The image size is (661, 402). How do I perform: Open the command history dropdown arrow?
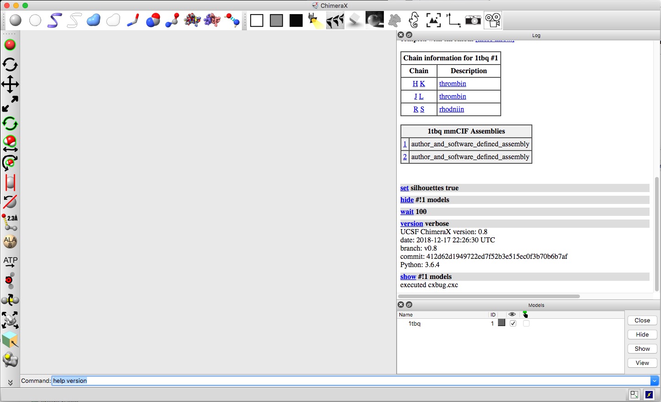click(655, 381)
